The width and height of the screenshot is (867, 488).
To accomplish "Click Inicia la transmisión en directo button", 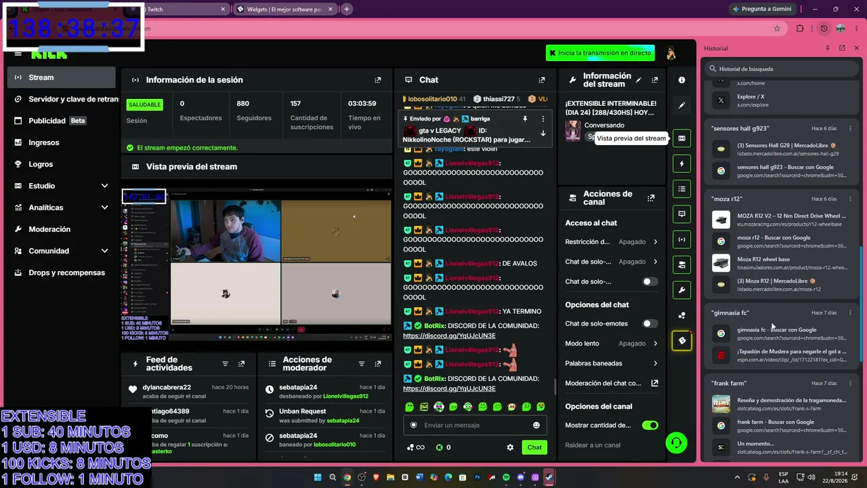I will coord(601,53).
